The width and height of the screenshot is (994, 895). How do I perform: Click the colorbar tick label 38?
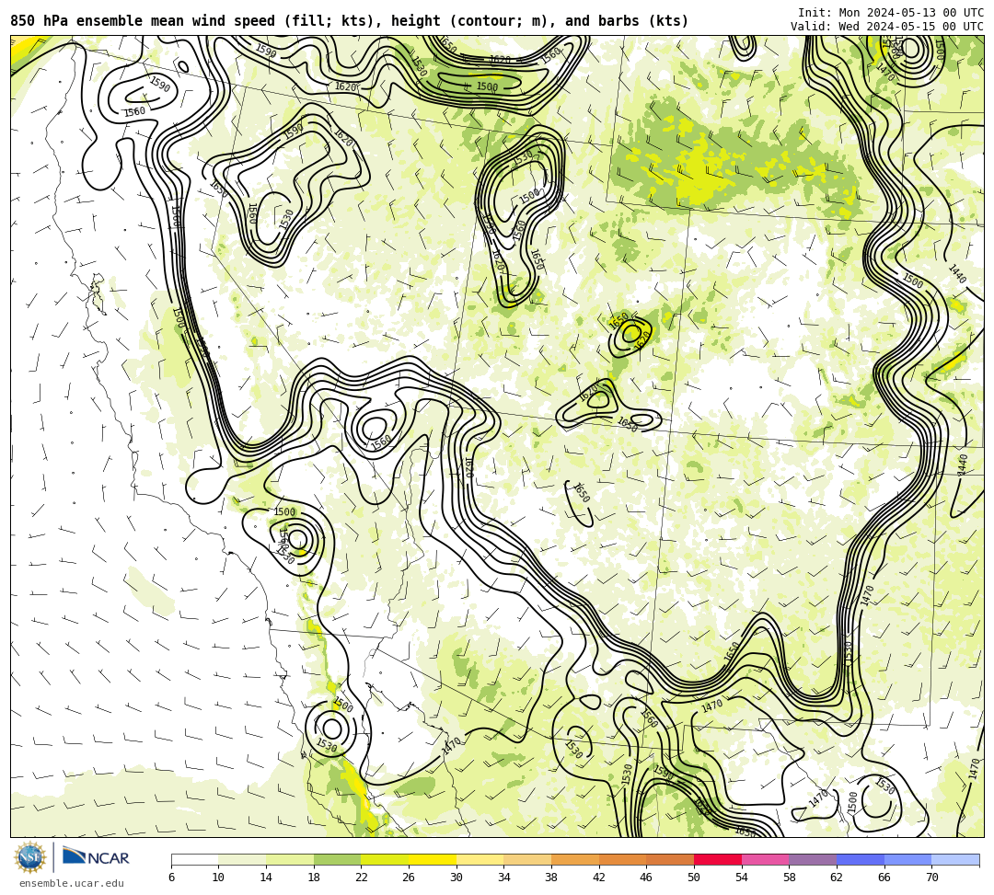point(551,878)
